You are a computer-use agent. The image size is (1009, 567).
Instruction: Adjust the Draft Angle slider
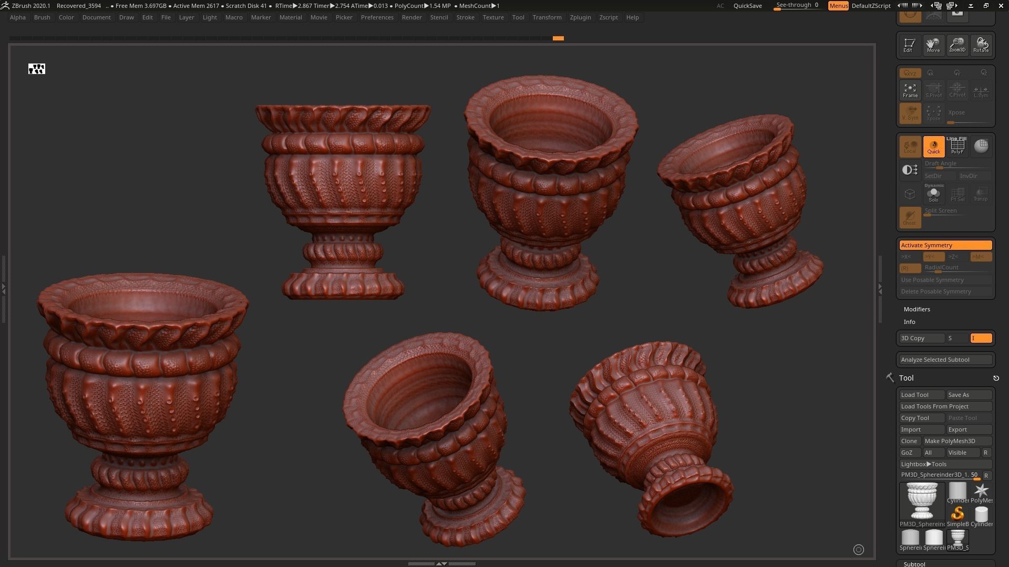coord(957,164)
